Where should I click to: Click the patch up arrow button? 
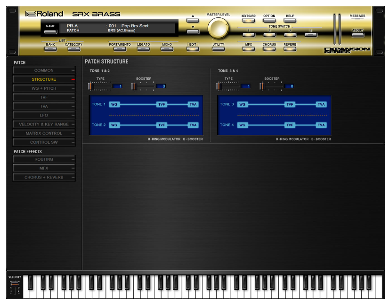pyautogui.click(x=193, y=20)
